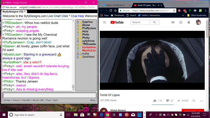
Task: Click the Pinterest extension icon
Action: [x=179, y=10]
